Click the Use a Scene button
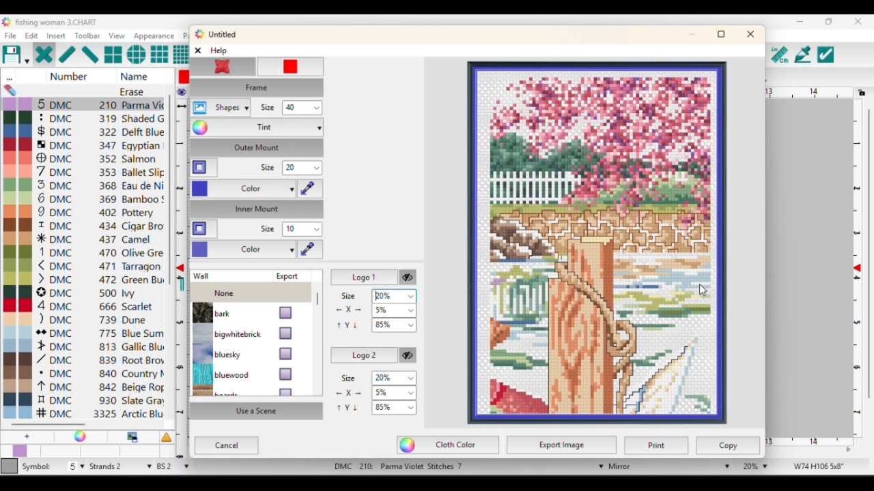This screenshot has width=874, height=491. coord(256,411)
